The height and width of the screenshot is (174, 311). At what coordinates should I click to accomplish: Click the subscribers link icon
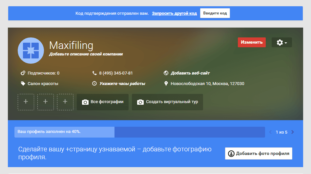(23, 73)
